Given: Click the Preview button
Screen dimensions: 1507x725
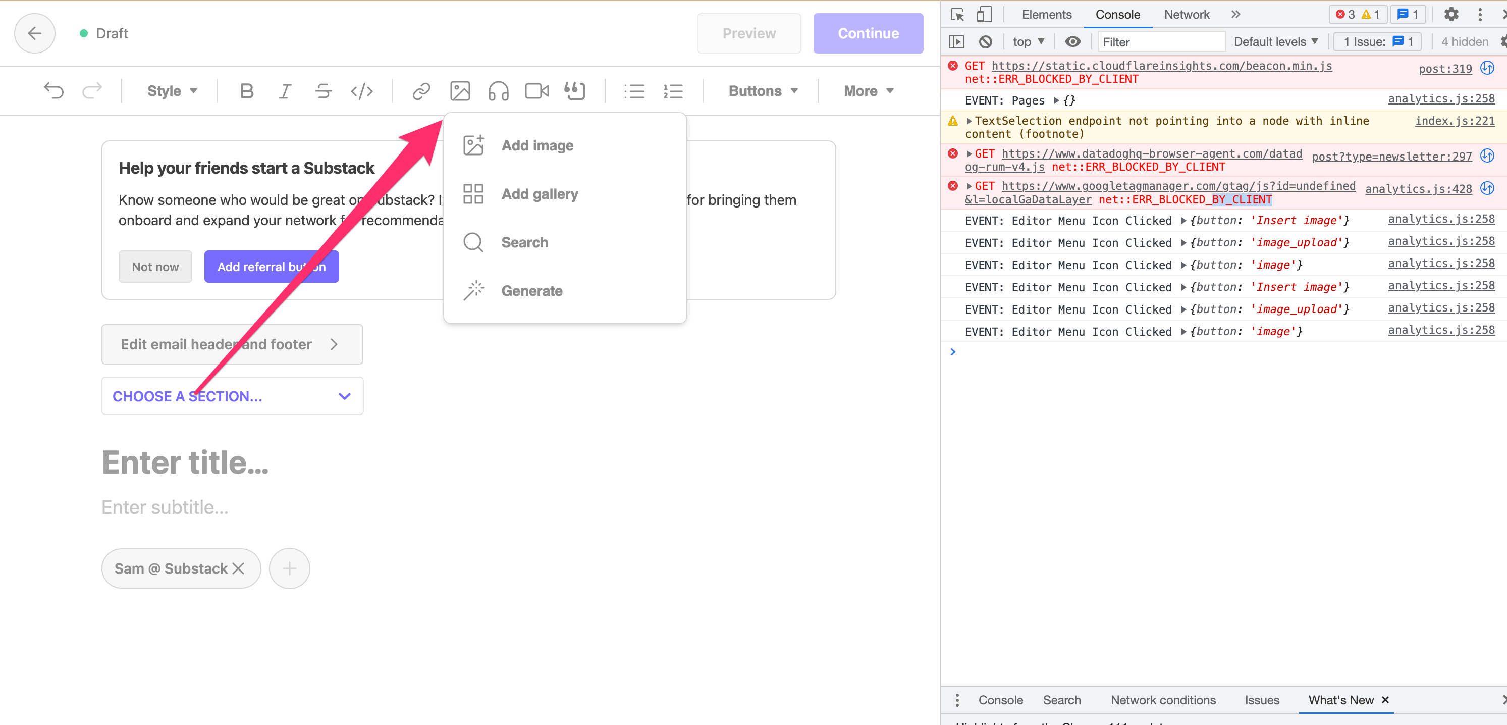Looking at the screenshot, I should click(x=749, y=33).
